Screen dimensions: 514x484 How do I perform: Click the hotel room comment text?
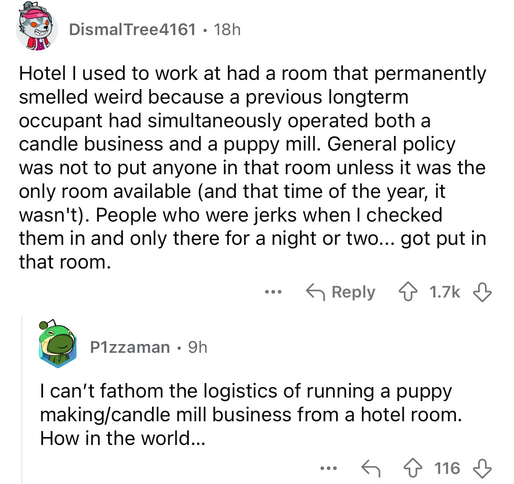tap(253, 167)
